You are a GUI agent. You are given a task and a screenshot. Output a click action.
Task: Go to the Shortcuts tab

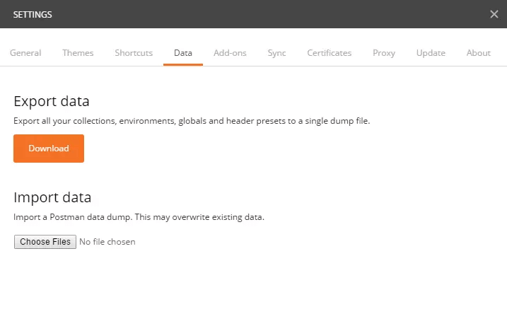click(x=134, y=53)
